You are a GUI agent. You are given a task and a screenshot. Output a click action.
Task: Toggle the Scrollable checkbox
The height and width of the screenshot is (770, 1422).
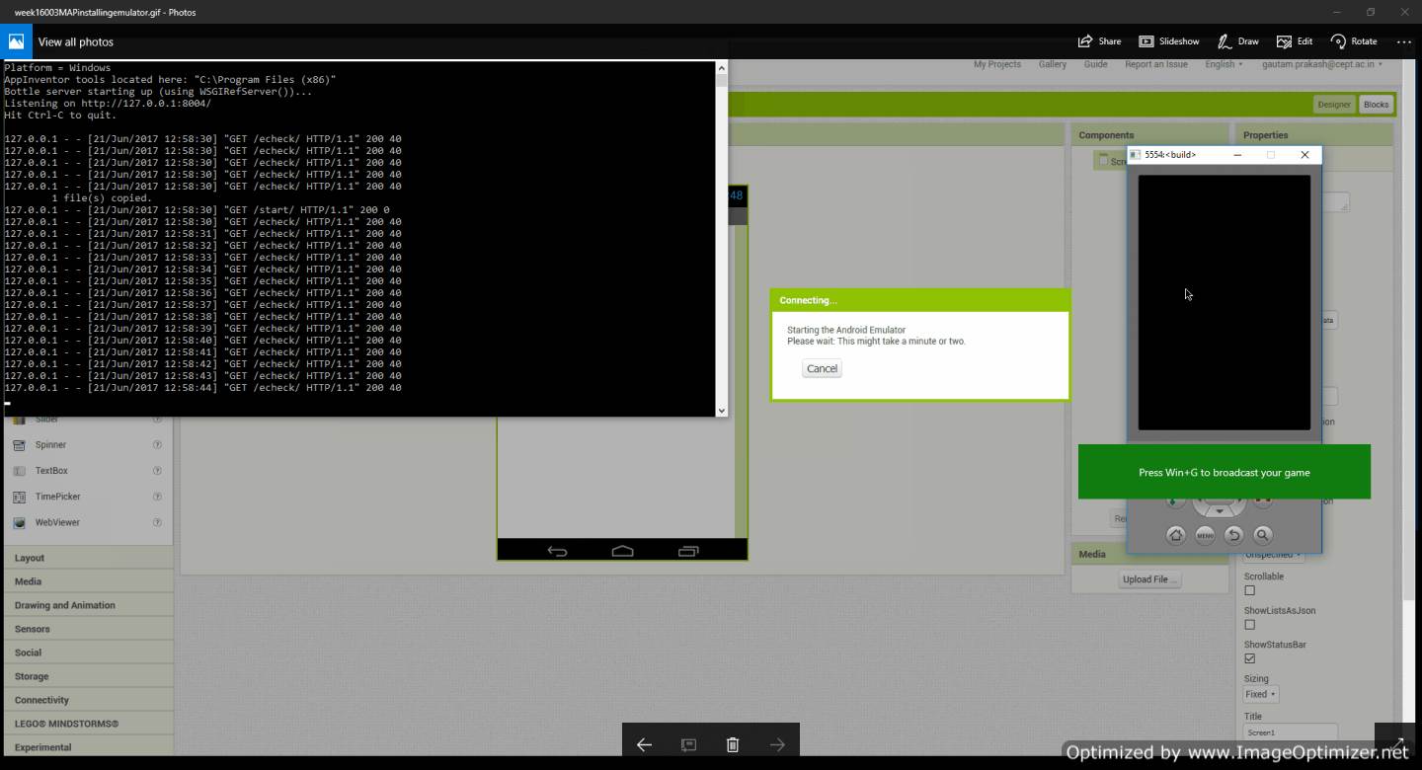click(1249, 590)
